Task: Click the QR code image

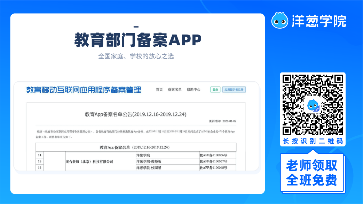Action: click(x=313, y=105)
